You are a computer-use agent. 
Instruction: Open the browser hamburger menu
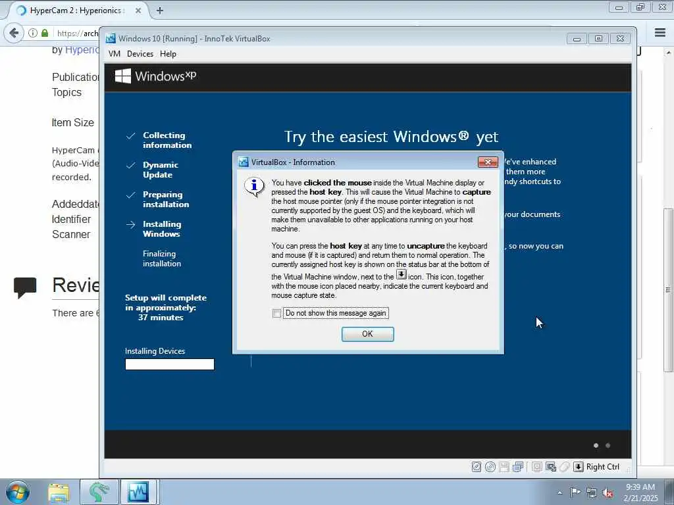pos(660,32)
